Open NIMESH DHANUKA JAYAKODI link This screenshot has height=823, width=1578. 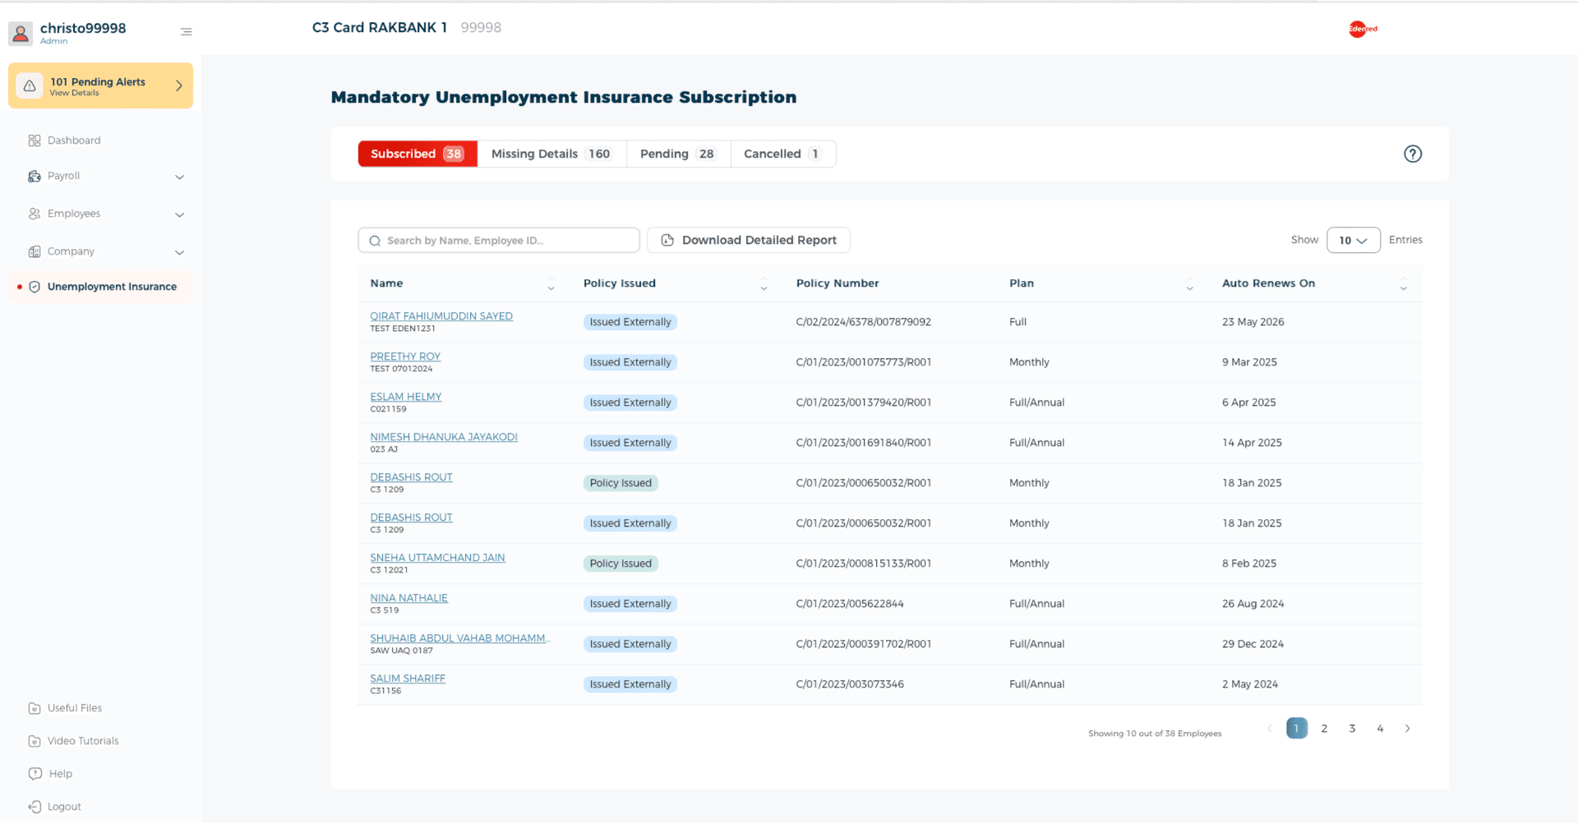(444, 437)
